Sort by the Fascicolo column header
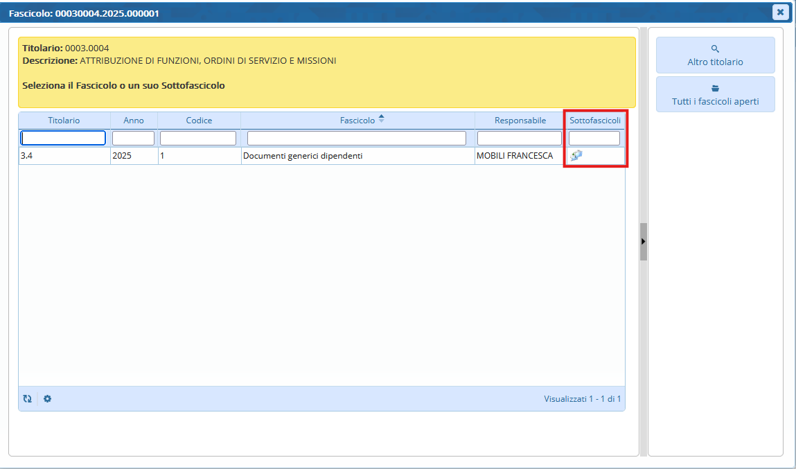 click(357, 121)
